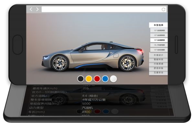Viewport: 194px width, 123px height.
Task: Choose the yellow paint color swatch
Action: (89, 79)
